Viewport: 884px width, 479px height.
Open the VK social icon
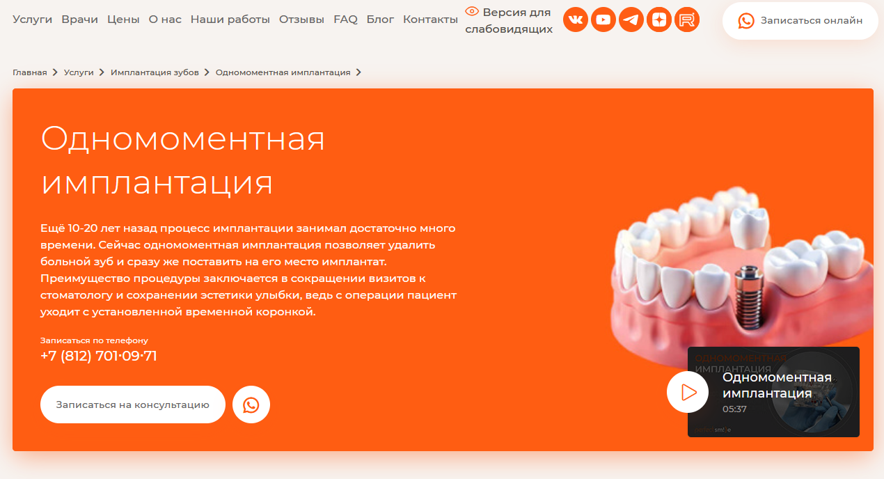pos(576,19)
